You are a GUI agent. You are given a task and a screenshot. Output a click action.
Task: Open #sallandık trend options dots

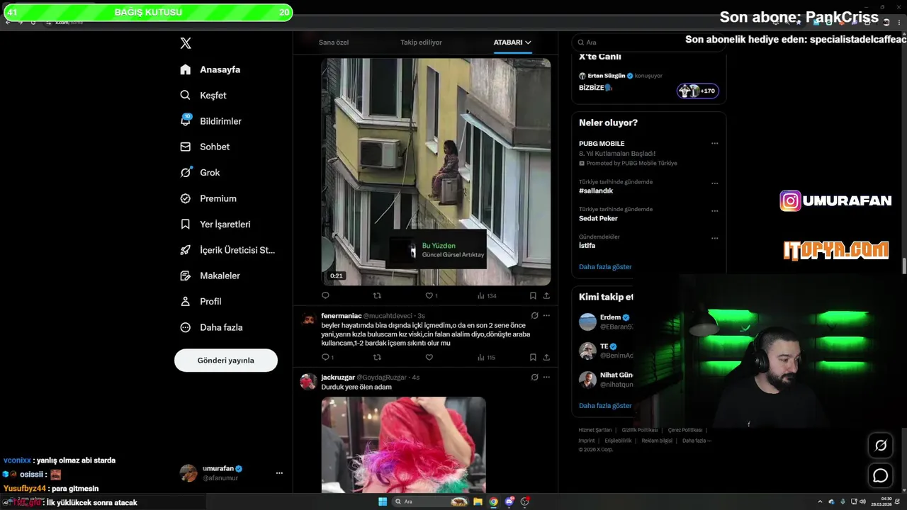[x=714, y=183]
